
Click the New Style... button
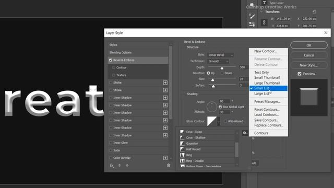tap(309, 65)
